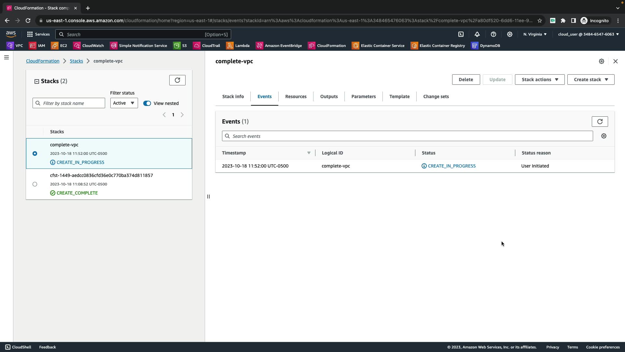The width and height of the screenshot is (625, 352).
Task: Switch to the Resources tab
Action: click(x=296, y=96)
